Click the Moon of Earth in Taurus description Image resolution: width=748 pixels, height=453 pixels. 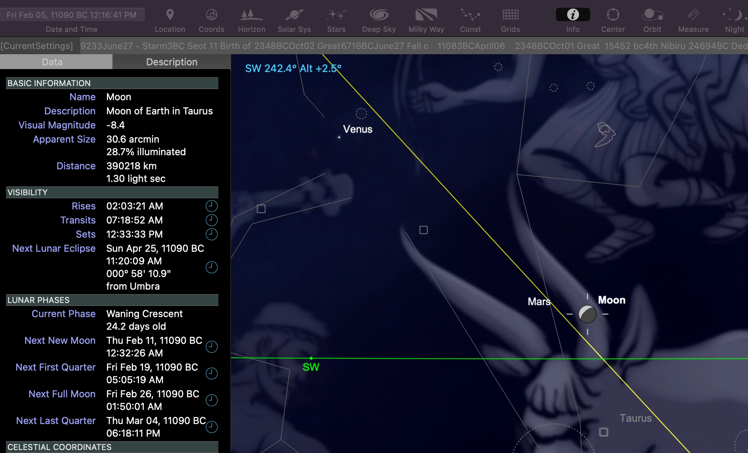159,111
